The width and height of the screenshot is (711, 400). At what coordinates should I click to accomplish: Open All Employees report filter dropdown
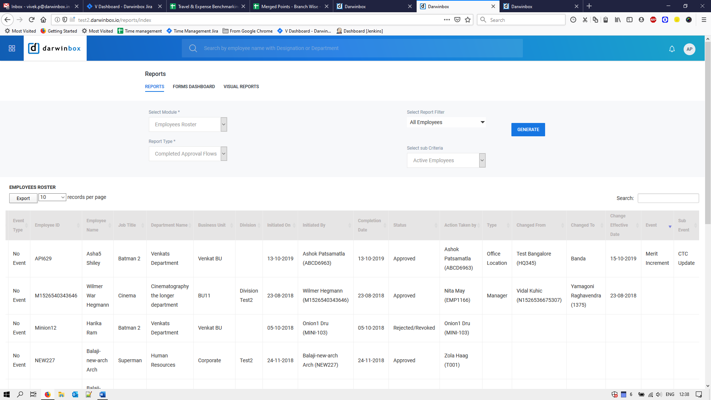click(446, 122)
